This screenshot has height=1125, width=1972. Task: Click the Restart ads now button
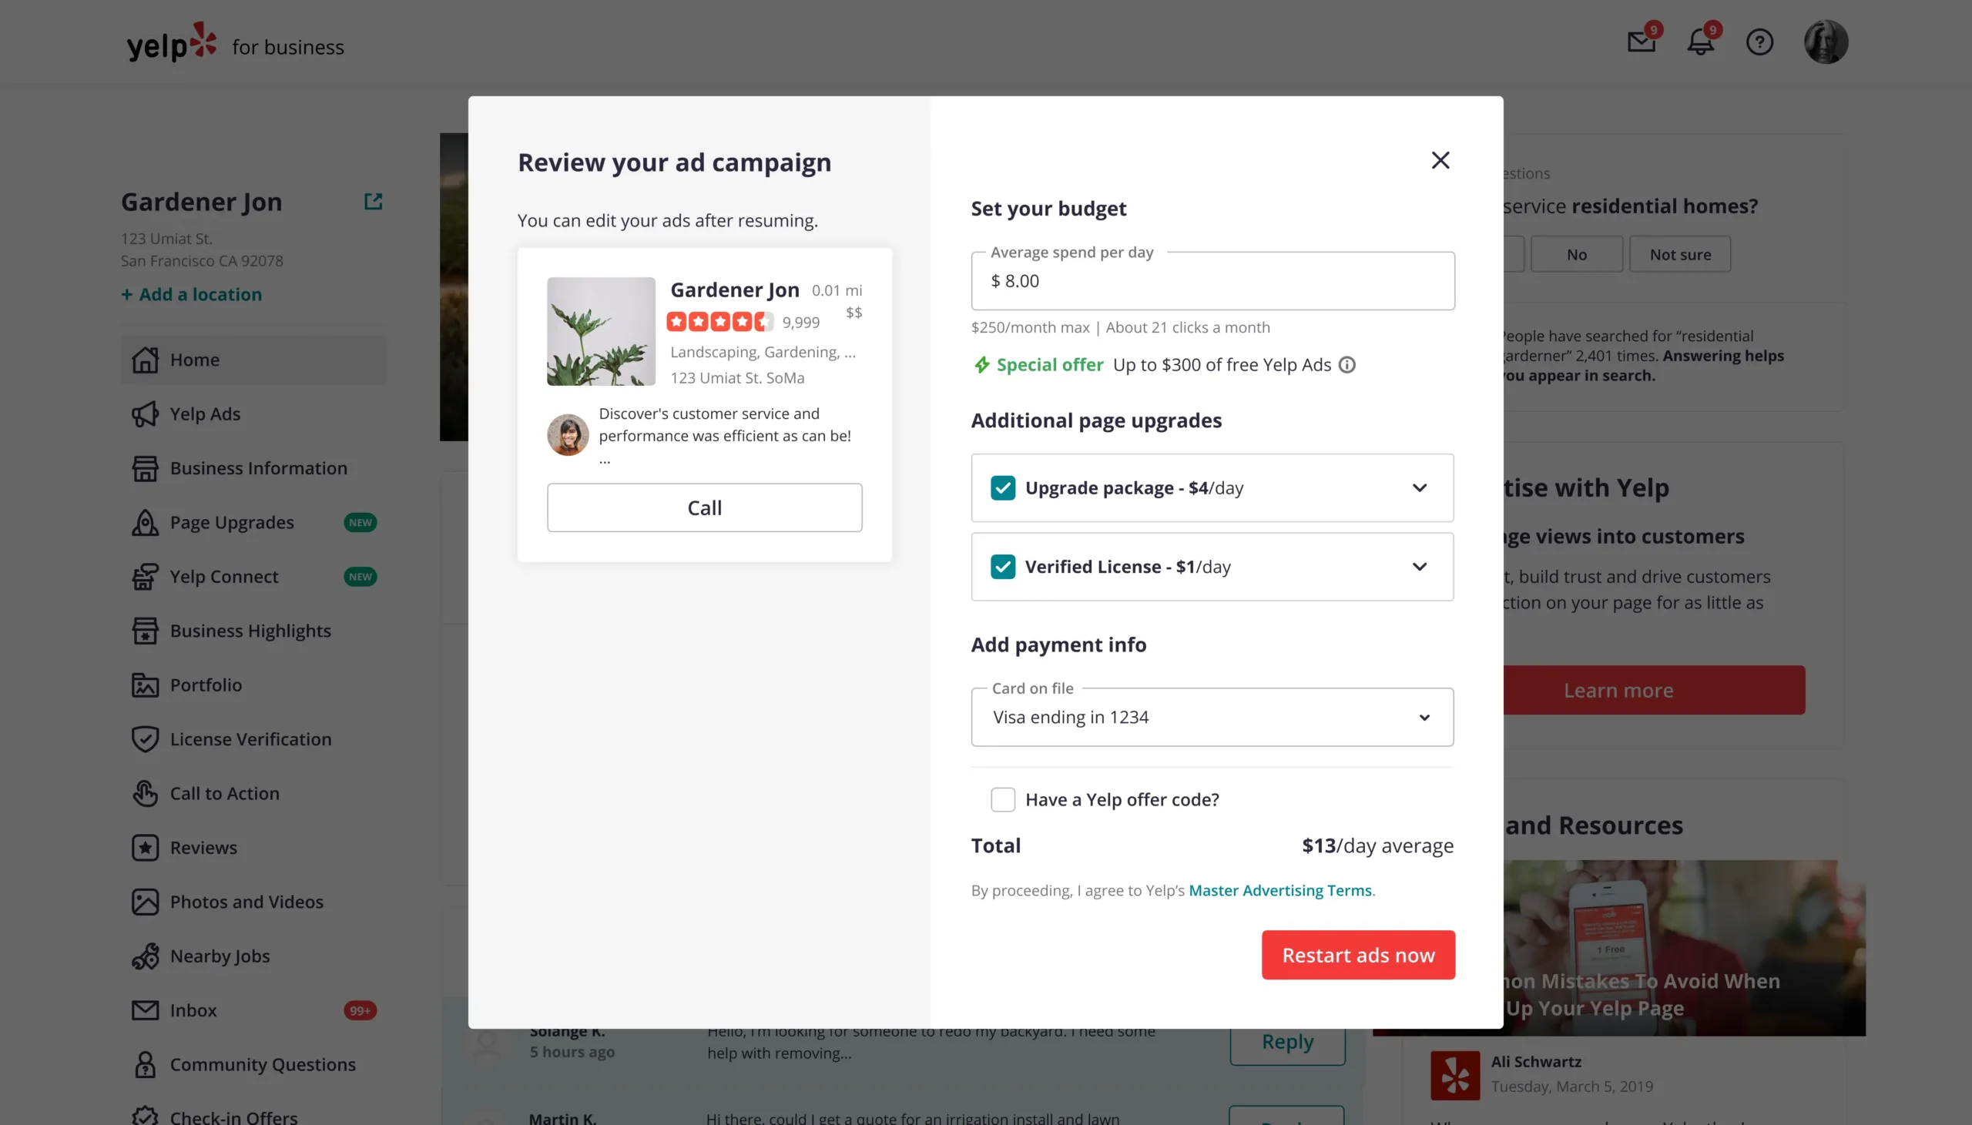click(1359, 955)
